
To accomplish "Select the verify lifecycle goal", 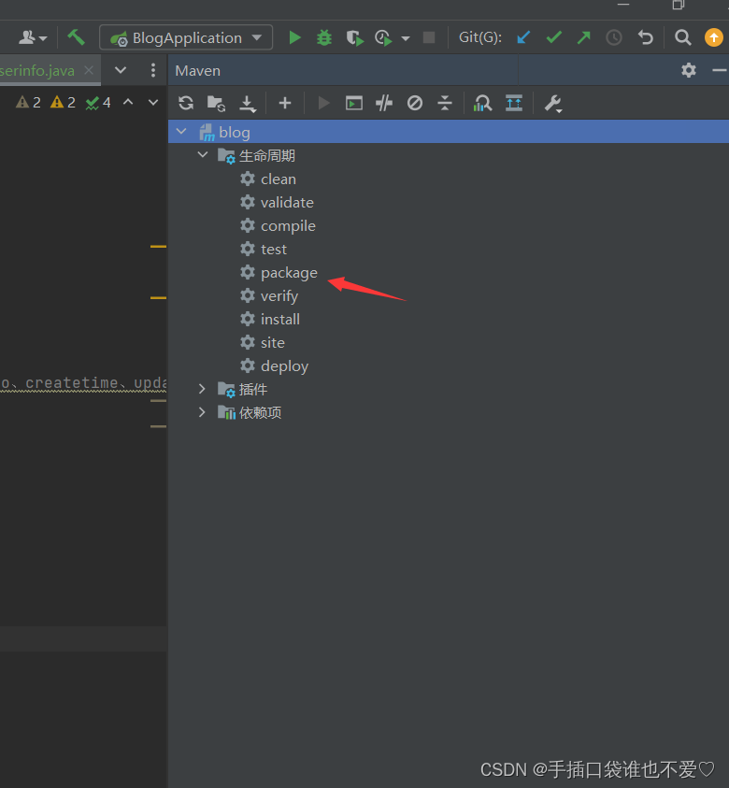I will point(279,296).
